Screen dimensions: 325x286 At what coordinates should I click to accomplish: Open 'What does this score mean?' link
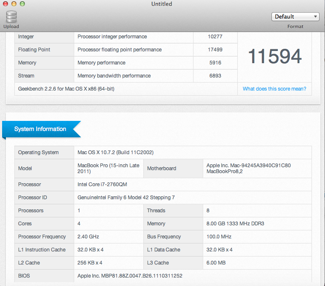click(x=274, y=89)
